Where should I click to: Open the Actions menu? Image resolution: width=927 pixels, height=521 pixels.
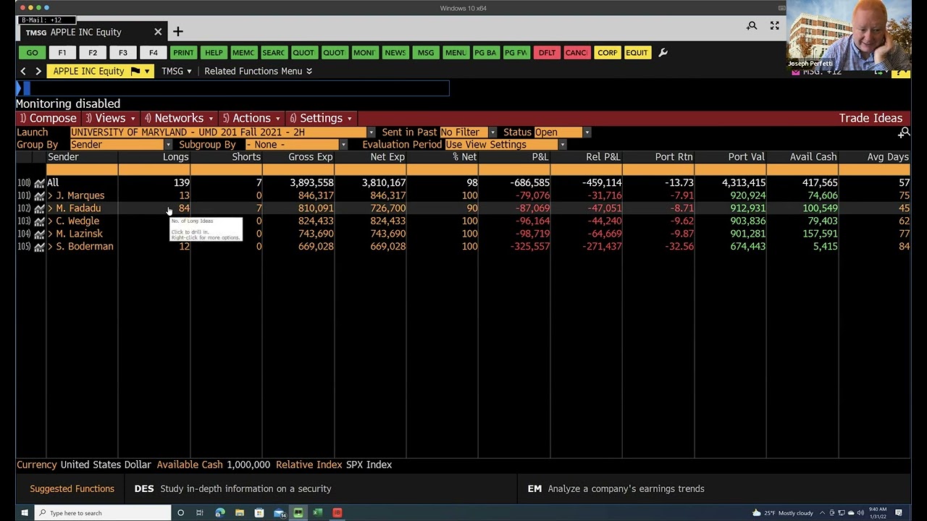click(251, 118)
